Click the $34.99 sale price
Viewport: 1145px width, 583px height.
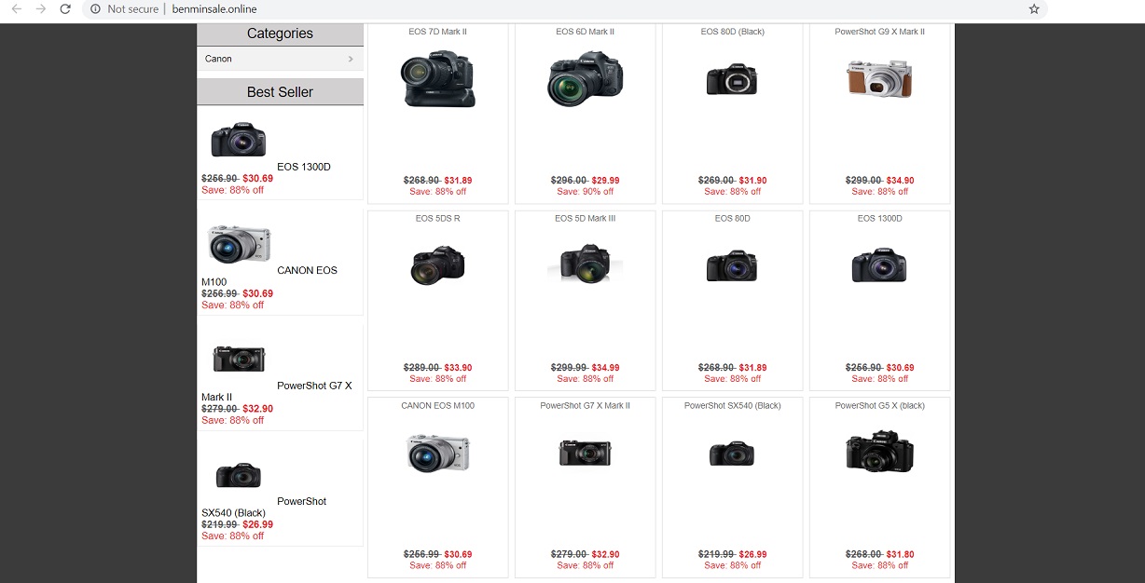click(605, 368)
